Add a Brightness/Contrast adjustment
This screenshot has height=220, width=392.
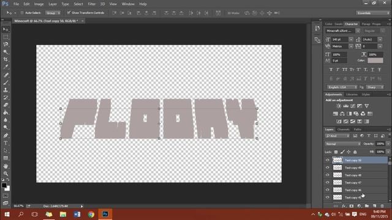coord(339,106)
